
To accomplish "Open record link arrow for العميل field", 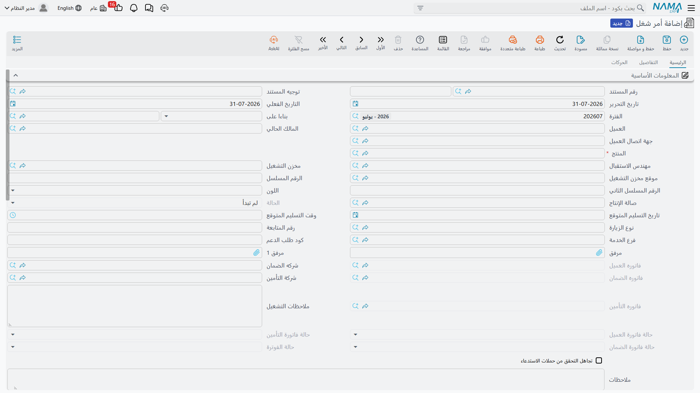I will [365, 128].
